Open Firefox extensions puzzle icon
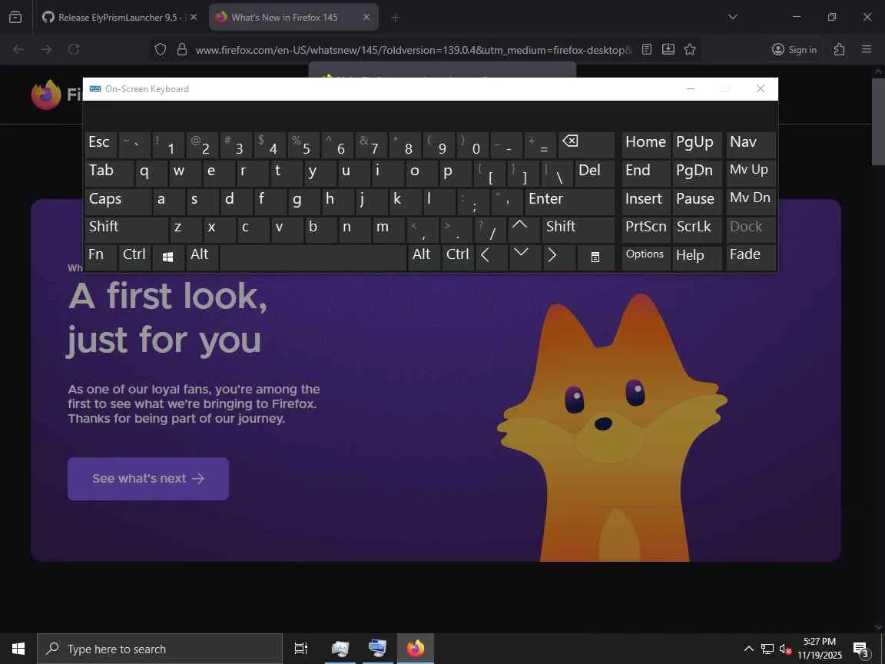 839,50
